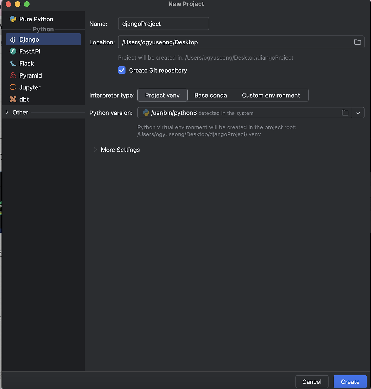Click the 'Other' category label
371x389 pixels.
click(20, 112)
